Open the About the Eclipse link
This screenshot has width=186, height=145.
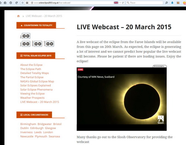coord(31,65)
